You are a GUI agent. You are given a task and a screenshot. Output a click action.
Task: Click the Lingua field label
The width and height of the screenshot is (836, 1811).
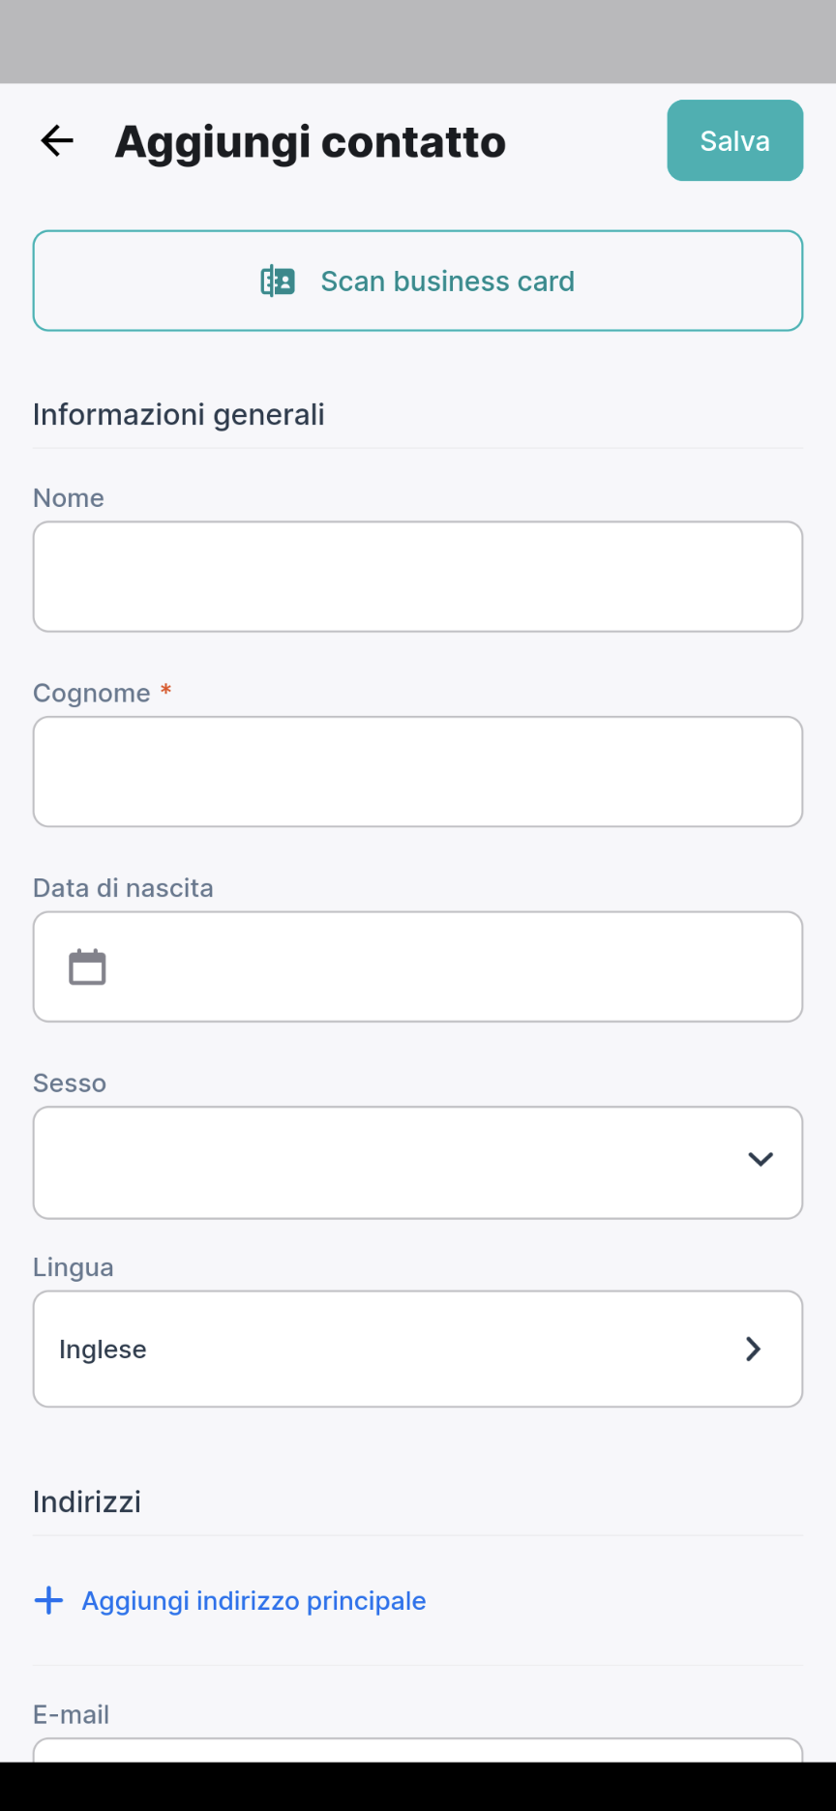pos(74,1267)
